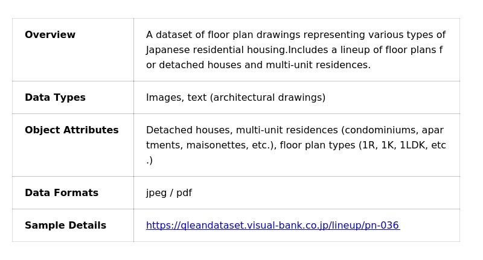The height and width of the screenshot is (260, 483).
Task: Click the Sample Details row label
Action: point(65,226)
